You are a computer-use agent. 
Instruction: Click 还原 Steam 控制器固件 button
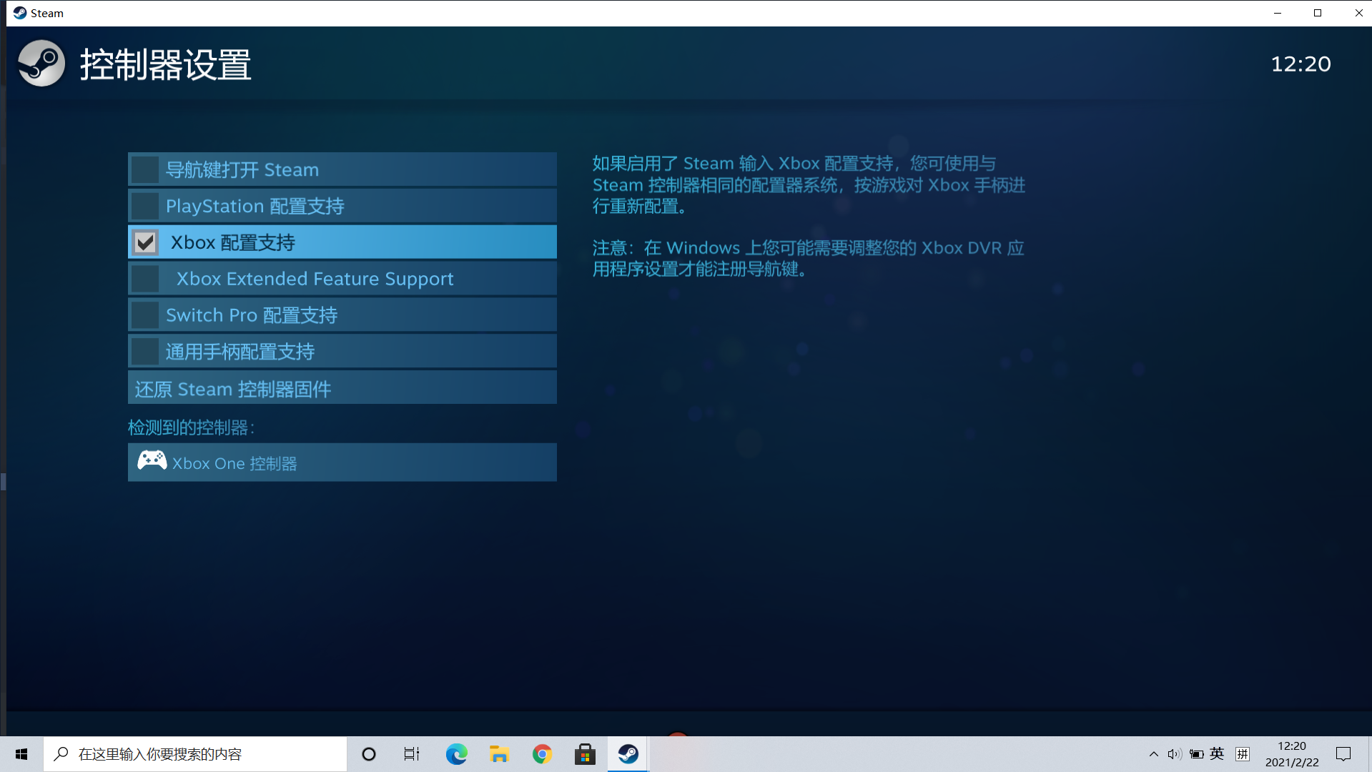[x=342, y=388]
